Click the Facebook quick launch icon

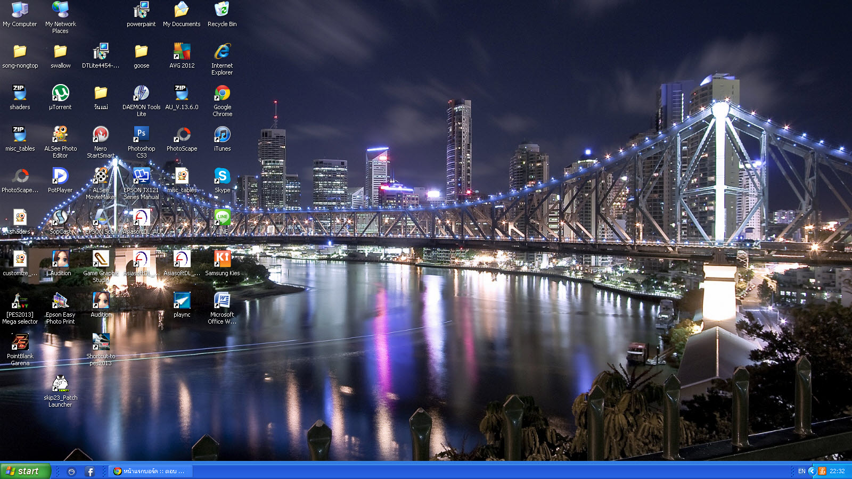[89, 472]
